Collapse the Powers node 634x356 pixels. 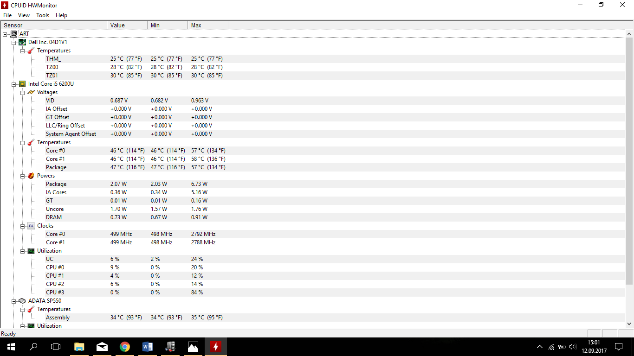click(x=23, y=176)
